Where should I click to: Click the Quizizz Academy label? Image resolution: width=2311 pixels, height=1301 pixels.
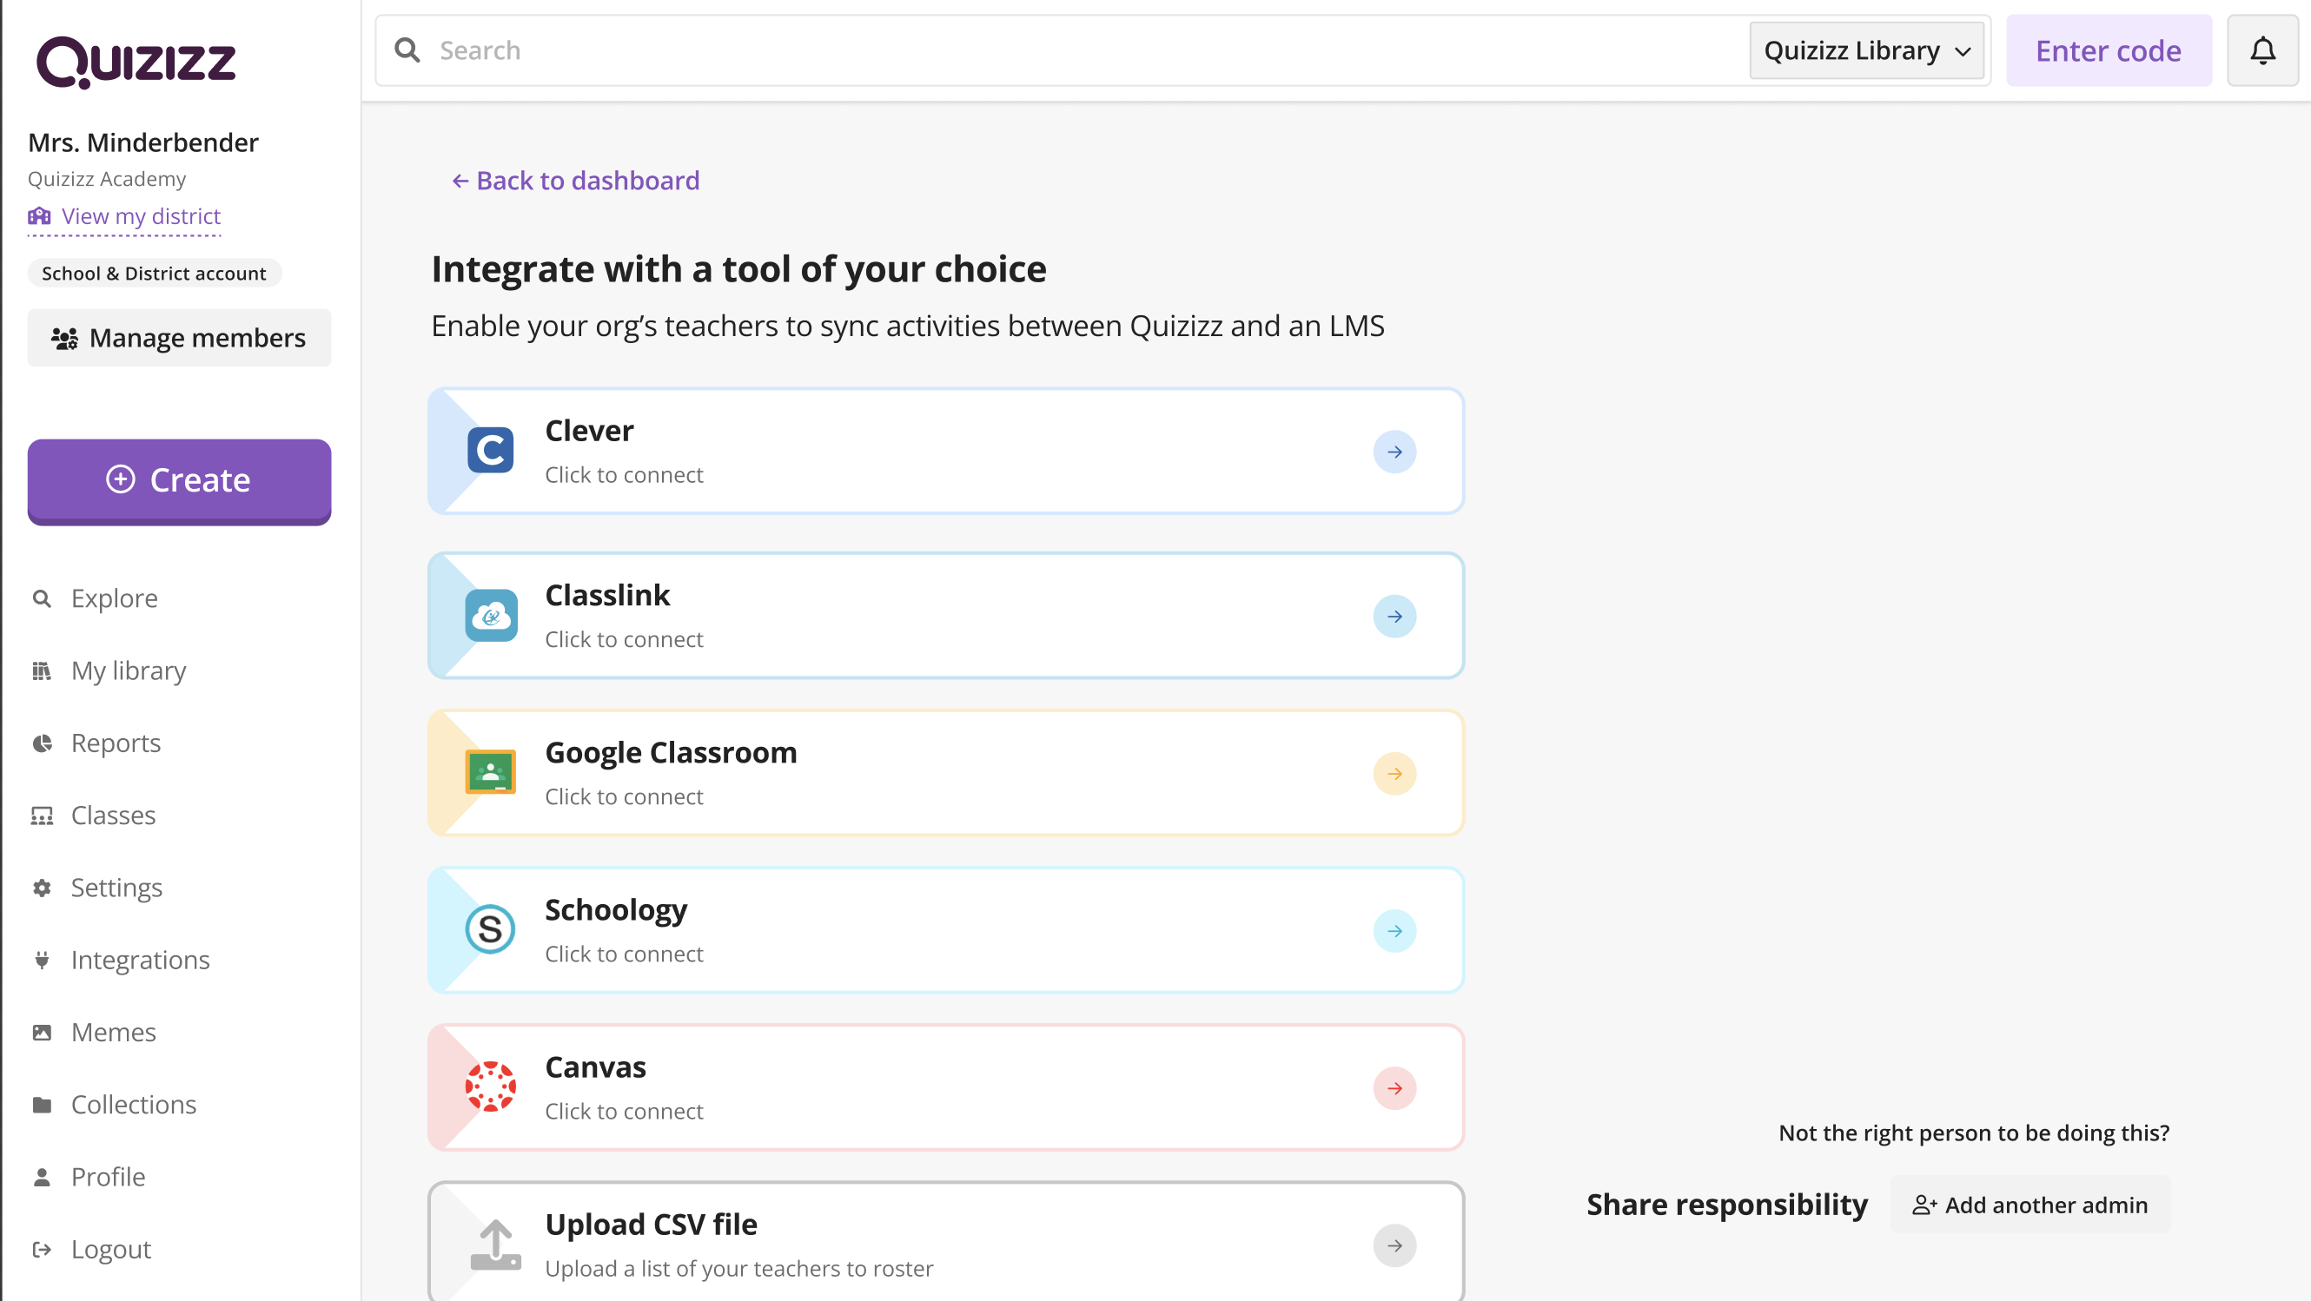tap(107, 179)
